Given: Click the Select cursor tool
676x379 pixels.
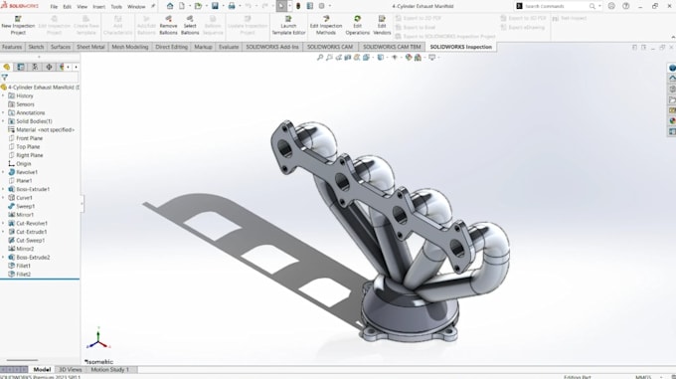Looking at the screenshot, I should pos(281,6).
